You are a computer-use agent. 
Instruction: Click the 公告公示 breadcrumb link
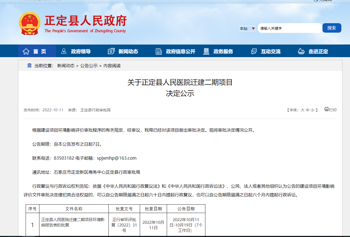coord(89,66)
